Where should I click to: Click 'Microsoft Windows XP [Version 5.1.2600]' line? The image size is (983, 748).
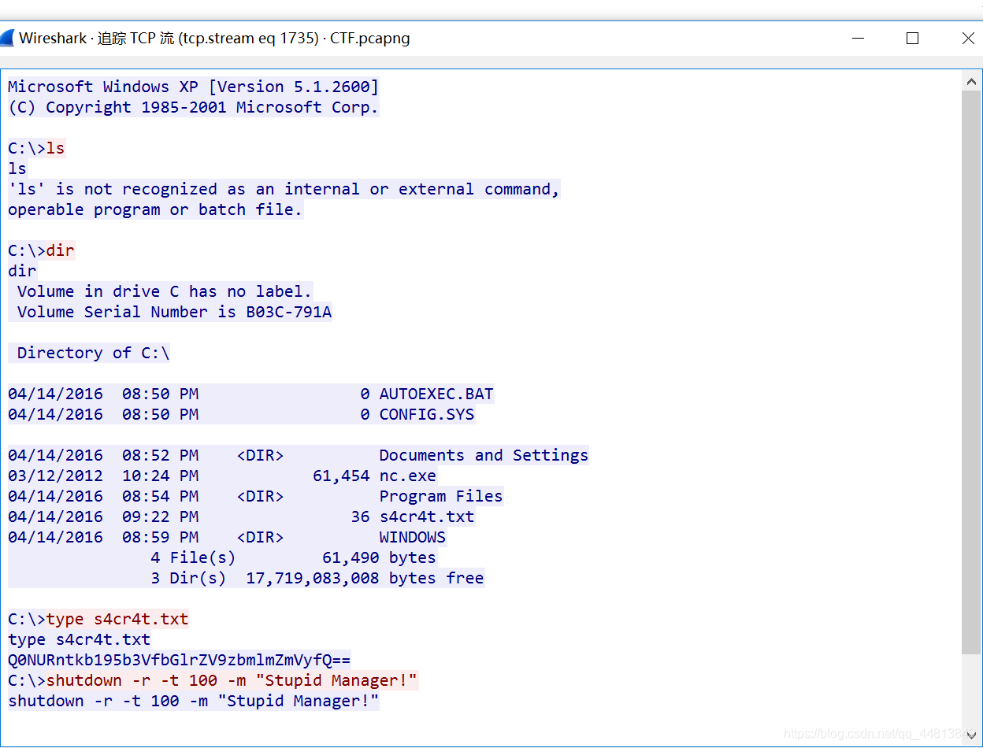194,87
